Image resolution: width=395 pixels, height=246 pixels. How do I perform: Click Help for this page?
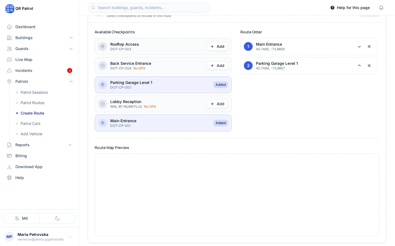[350, 8]
